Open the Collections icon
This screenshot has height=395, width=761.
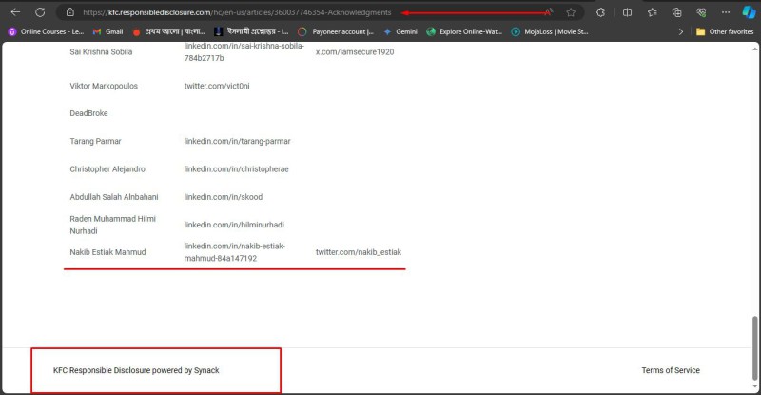[x=677, y=12]
